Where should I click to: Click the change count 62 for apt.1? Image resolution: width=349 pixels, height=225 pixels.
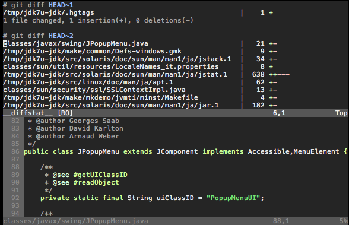[x=260, y=82]
